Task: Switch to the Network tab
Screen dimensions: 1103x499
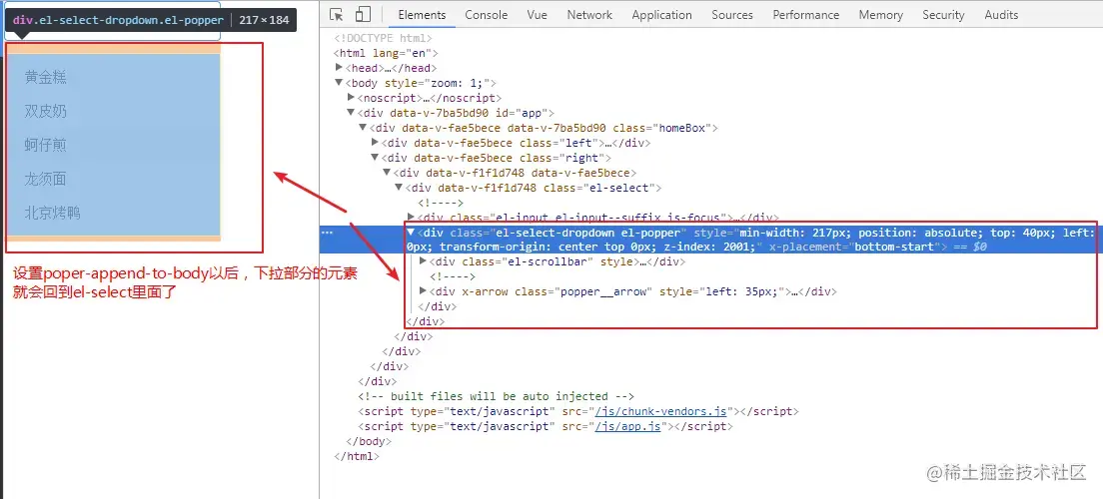Action: click(589, 15)
